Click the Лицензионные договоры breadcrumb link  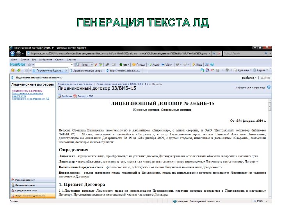click(75, 84)
